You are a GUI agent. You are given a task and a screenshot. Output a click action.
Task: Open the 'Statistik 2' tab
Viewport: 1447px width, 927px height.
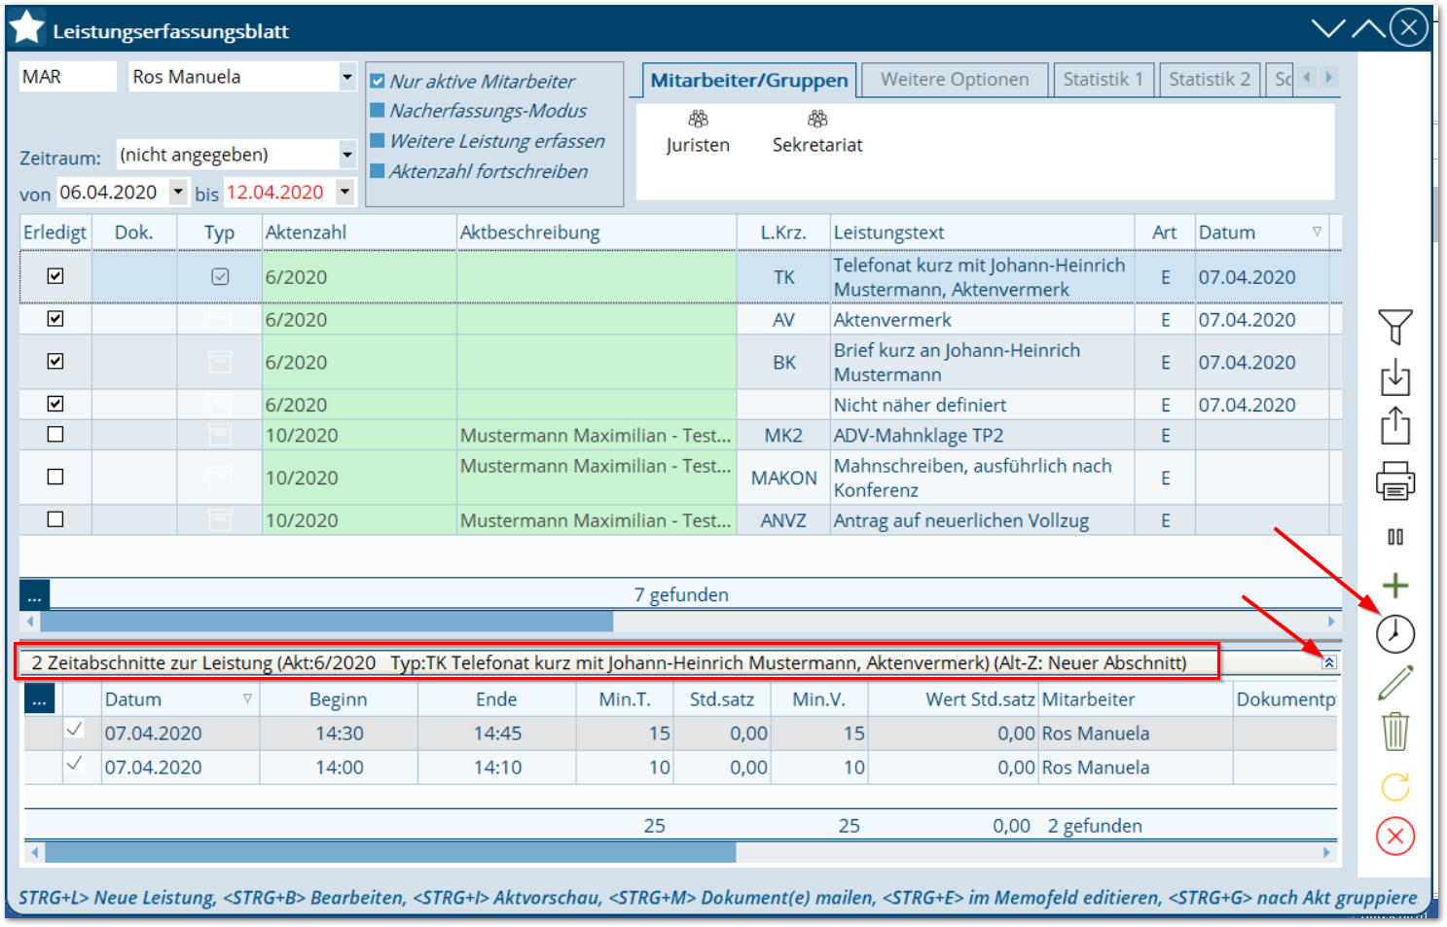tap(1210, 80)
